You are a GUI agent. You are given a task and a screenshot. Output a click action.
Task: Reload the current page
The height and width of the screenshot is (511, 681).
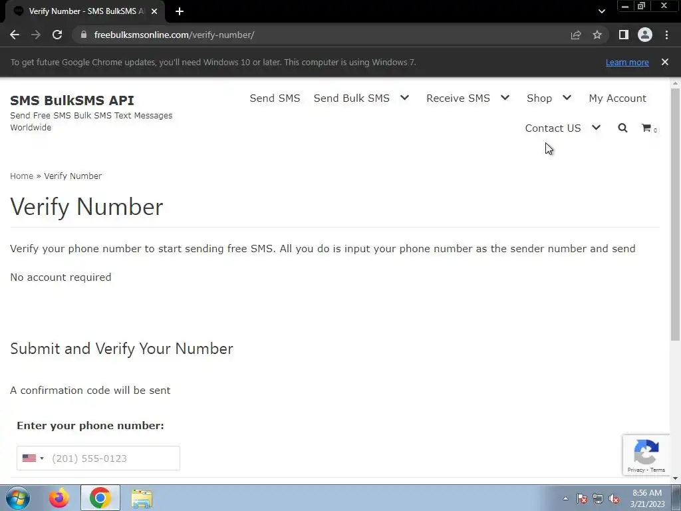tap(57, 35)
